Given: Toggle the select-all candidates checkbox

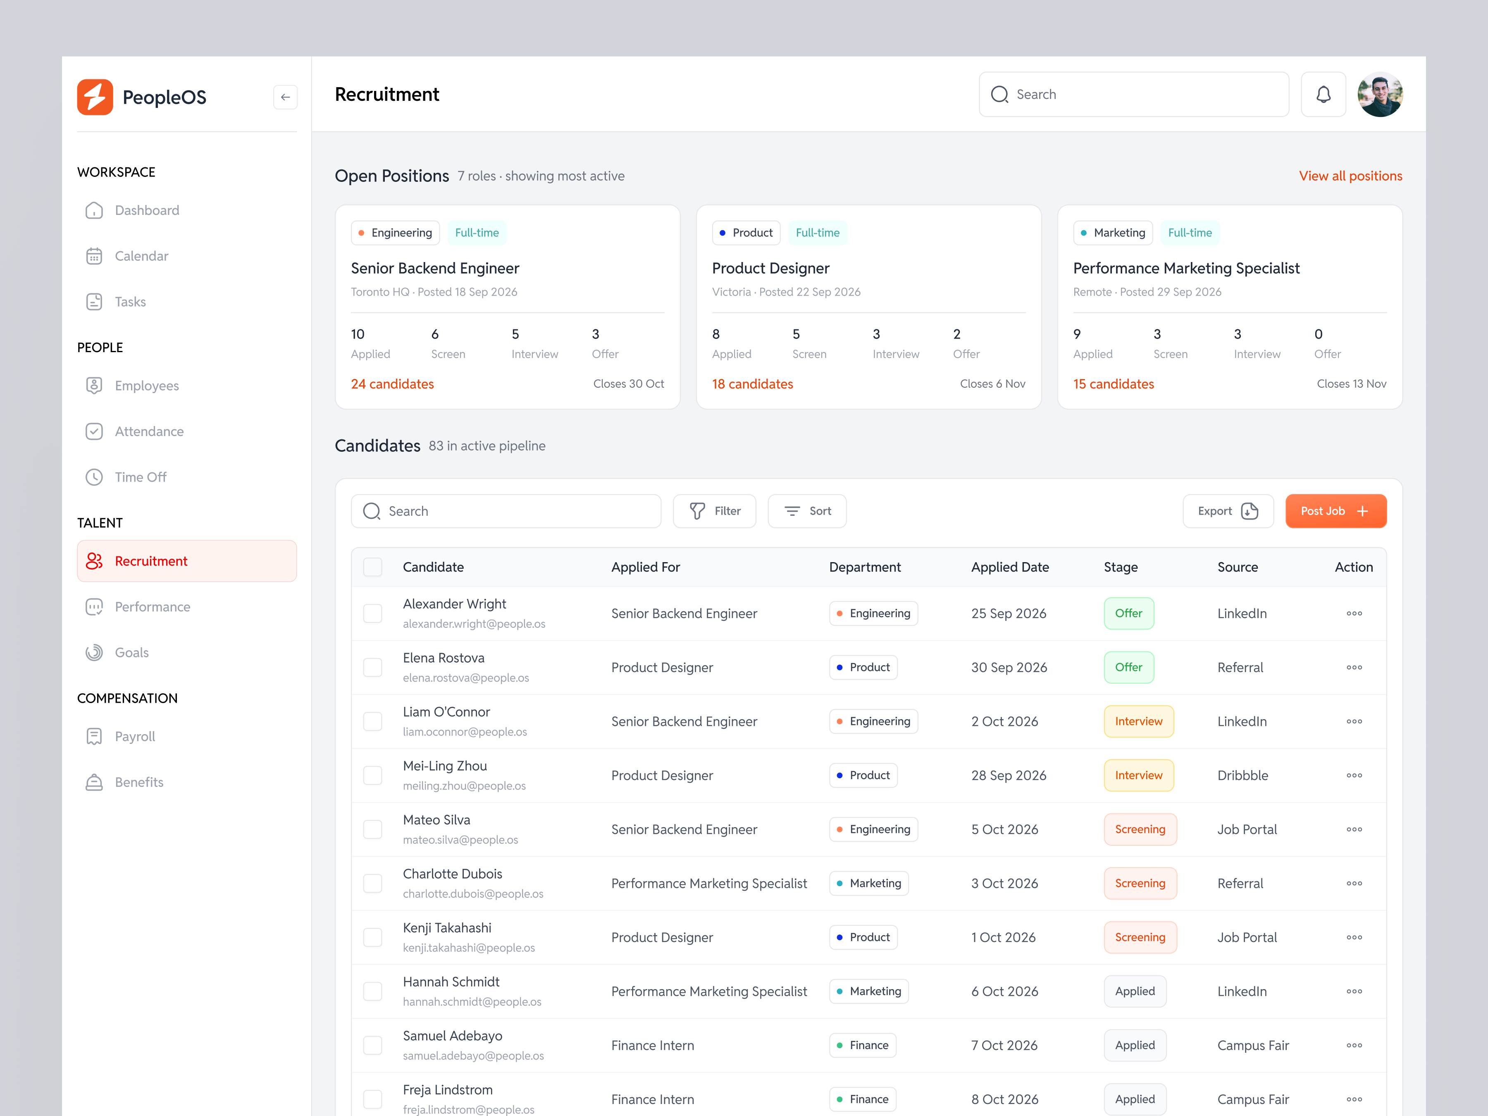Looking at the screenshot, I should click(373, 567).
